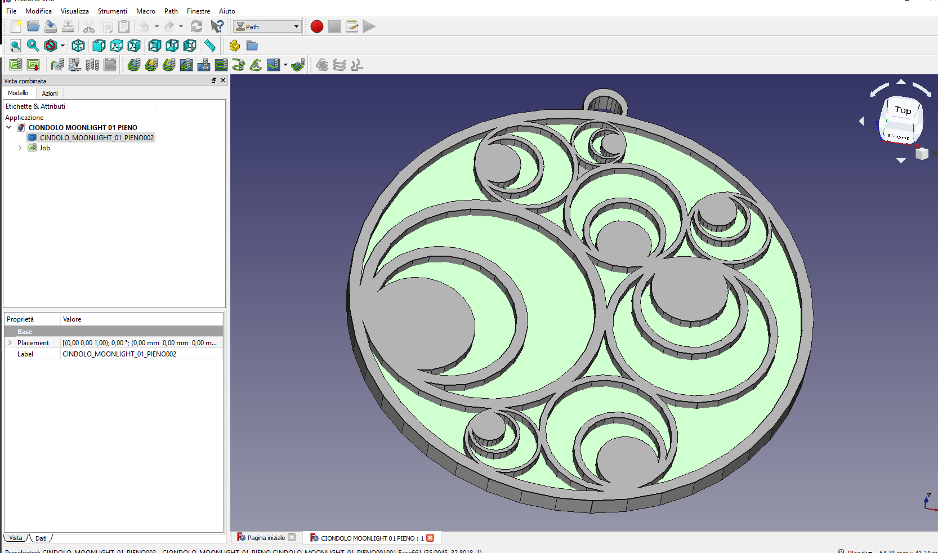Open the Modifica menu

click(x=38, y=11)
